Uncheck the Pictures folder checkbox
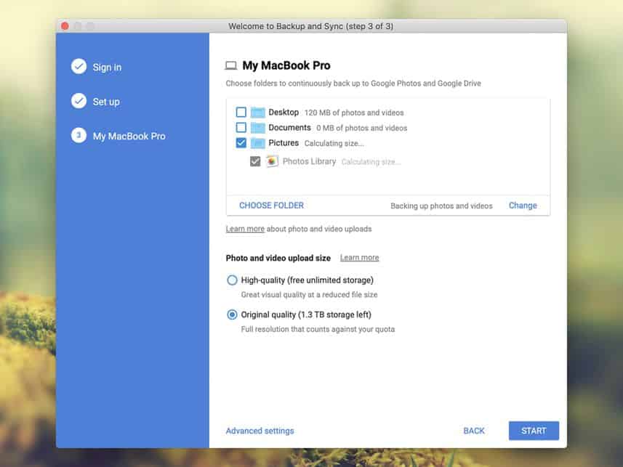Viewport: 623px width, 467px height. tap(241, 143)
